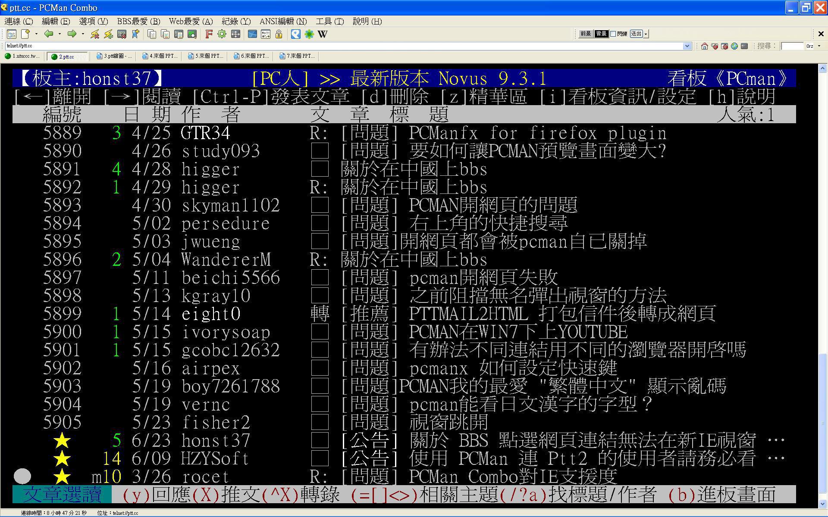
Task: Click the paste toolbar icon
Action: pyautogui.click(x=165, y=34)
